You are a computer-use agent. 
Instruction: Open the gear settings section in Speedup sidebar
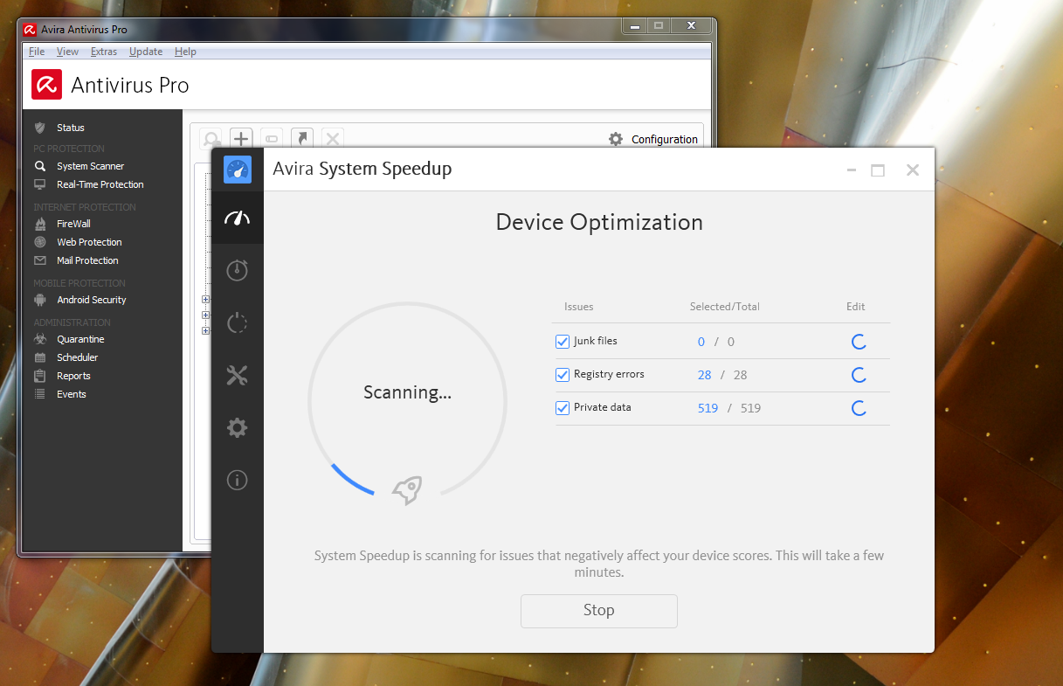pyautogui.click(x=237, y=427)
